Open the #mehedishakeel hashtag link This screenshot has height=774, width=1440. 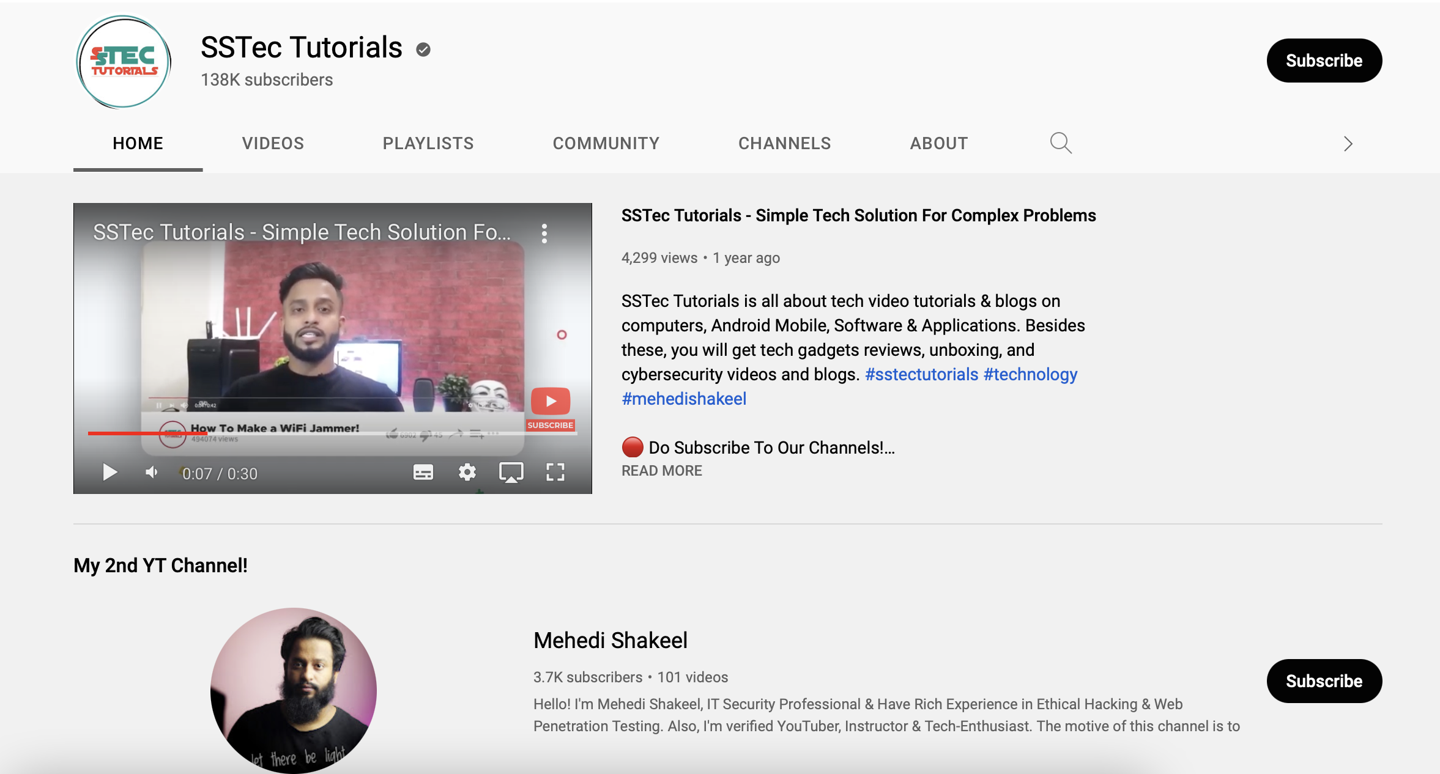pyautogui.click(x=684, y=399)
